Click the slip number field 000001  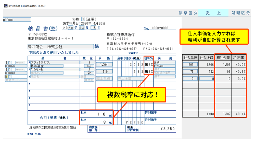pyautogui.click(x=17, y=20)
